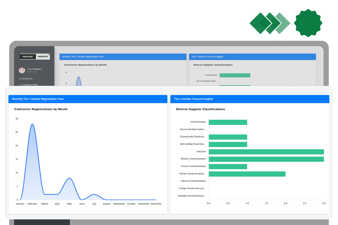Click the truncated Service Disabled Veteran label
This screenshot has width=338, height=225.
(192, 129)
